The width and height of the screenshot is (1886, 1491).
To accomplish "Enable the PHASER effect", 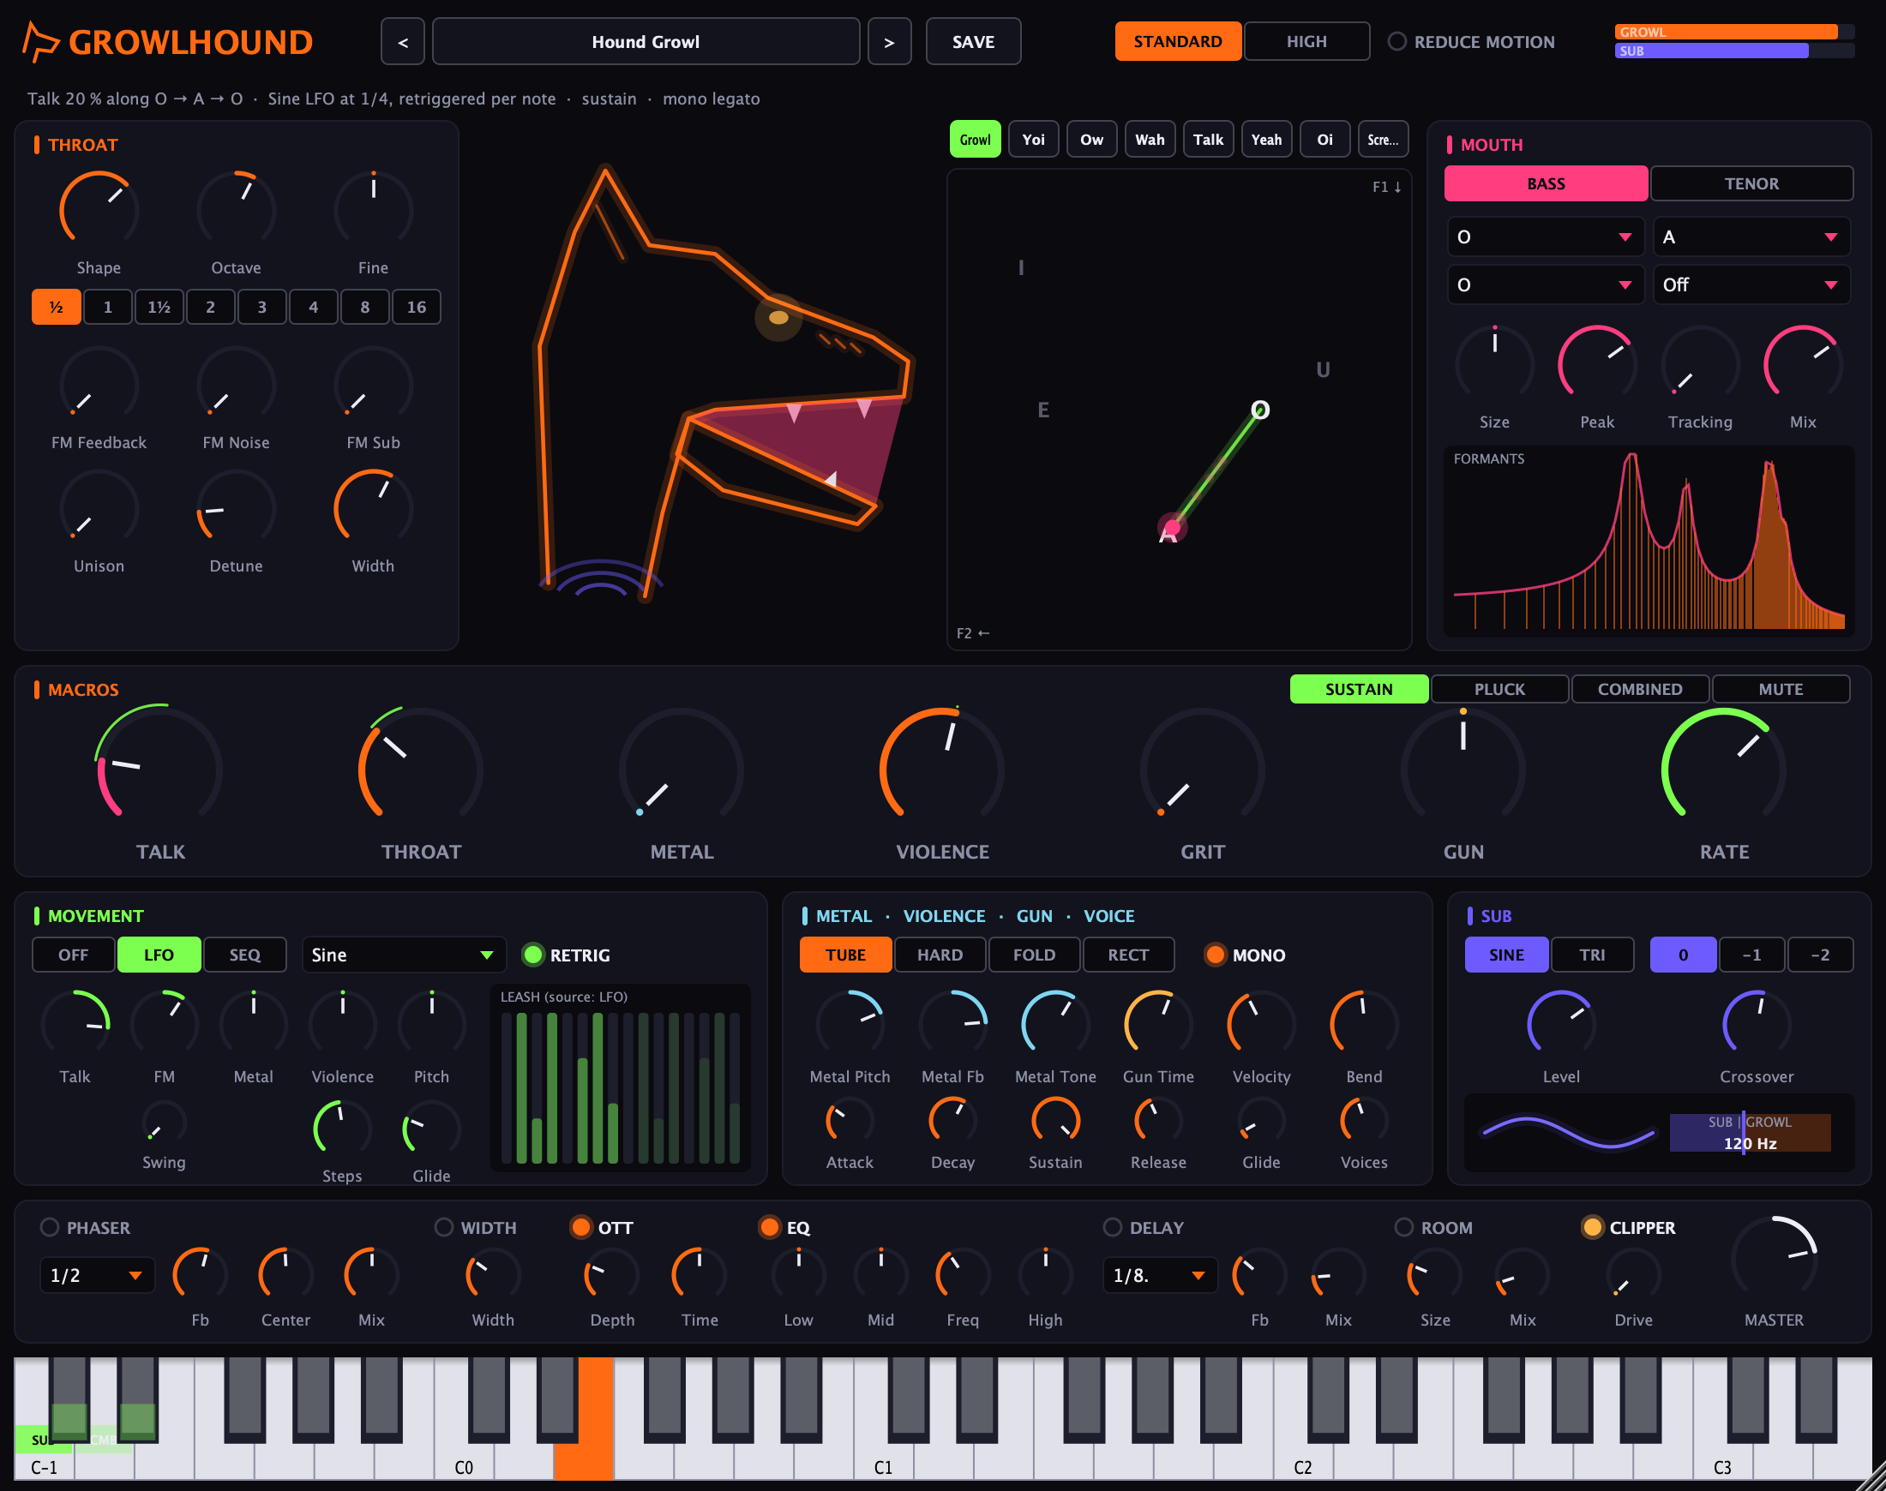I will click(86, 1227).
